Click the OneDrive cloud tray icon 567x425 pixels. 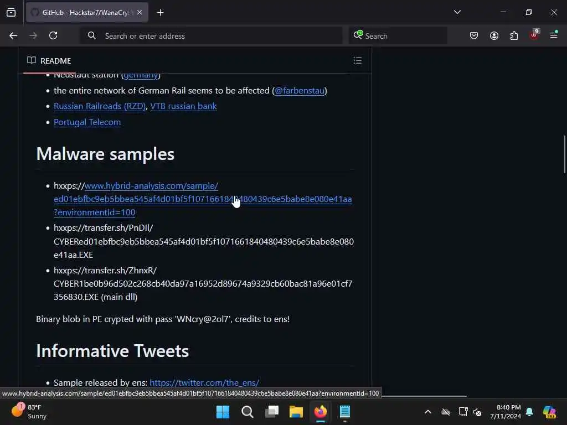click(x=446, y=412)
